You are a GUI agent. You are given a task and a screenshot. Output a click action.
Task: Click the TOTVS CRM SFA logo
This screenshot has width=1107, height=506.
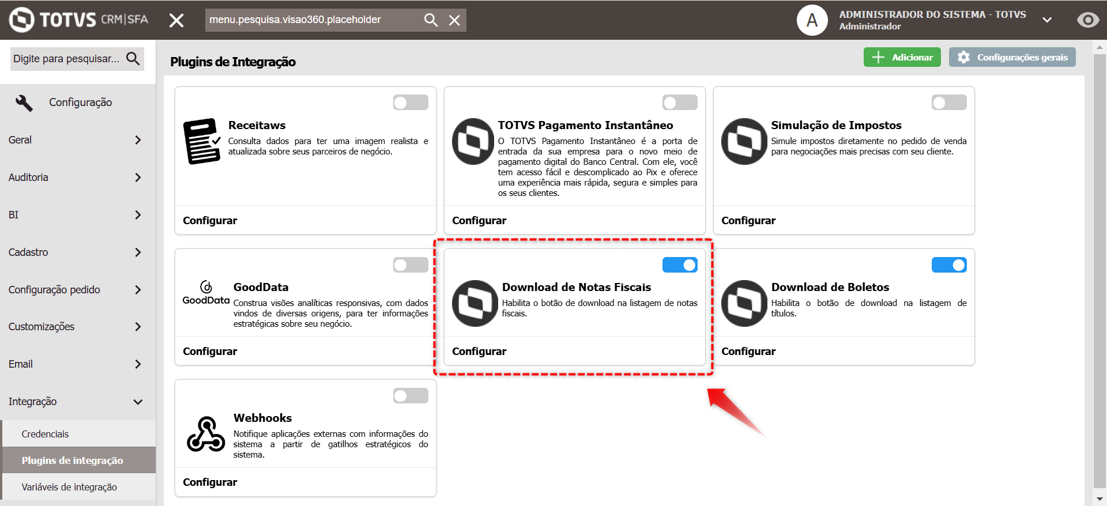[79, 20]
